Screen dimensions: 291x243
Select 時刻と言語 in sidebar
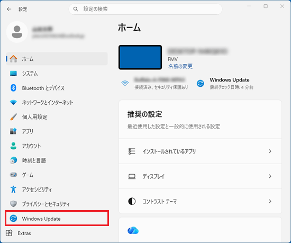[x=57, y=160]
